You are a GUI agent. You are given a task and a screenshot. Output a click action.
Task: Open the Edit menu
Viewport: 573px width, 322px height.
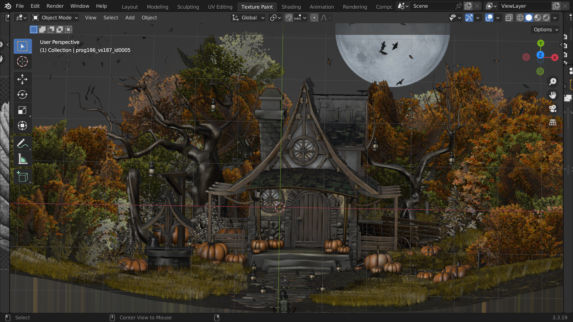[35, 6]
